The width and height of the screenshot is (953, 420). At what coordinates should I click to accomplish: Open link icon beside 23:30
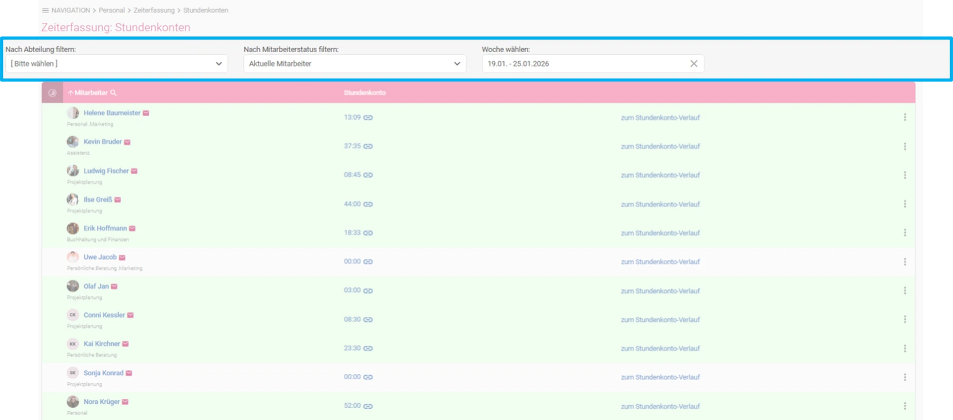click(368, 349)
